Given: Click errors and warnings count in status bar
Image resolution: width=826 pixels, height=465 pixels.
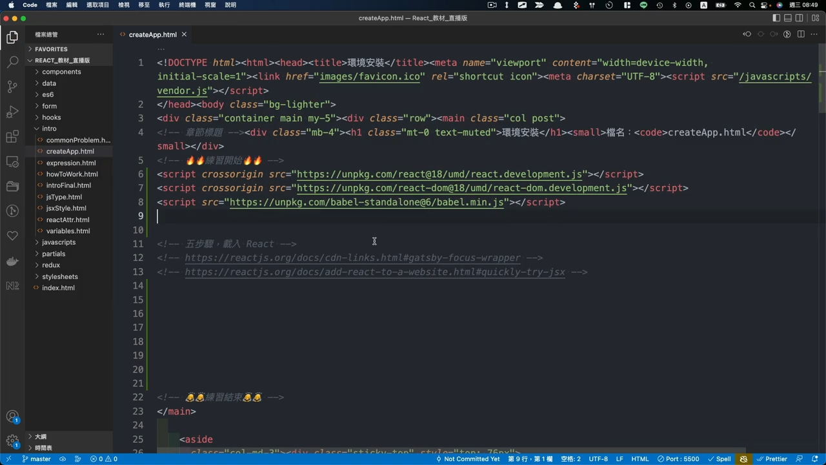Looking at the screenshot, I should [x=103, y=459].
